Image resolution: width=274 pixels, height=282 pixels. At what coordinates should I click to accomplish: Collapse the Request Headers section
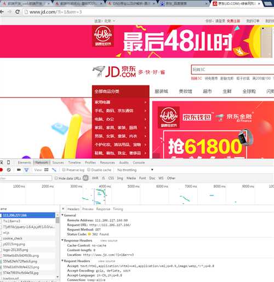click(62, 261)
